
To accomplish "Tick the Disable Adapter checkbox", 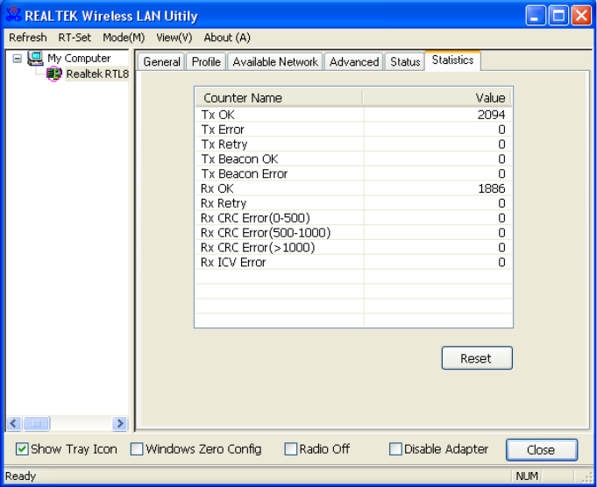I will 395,449.
